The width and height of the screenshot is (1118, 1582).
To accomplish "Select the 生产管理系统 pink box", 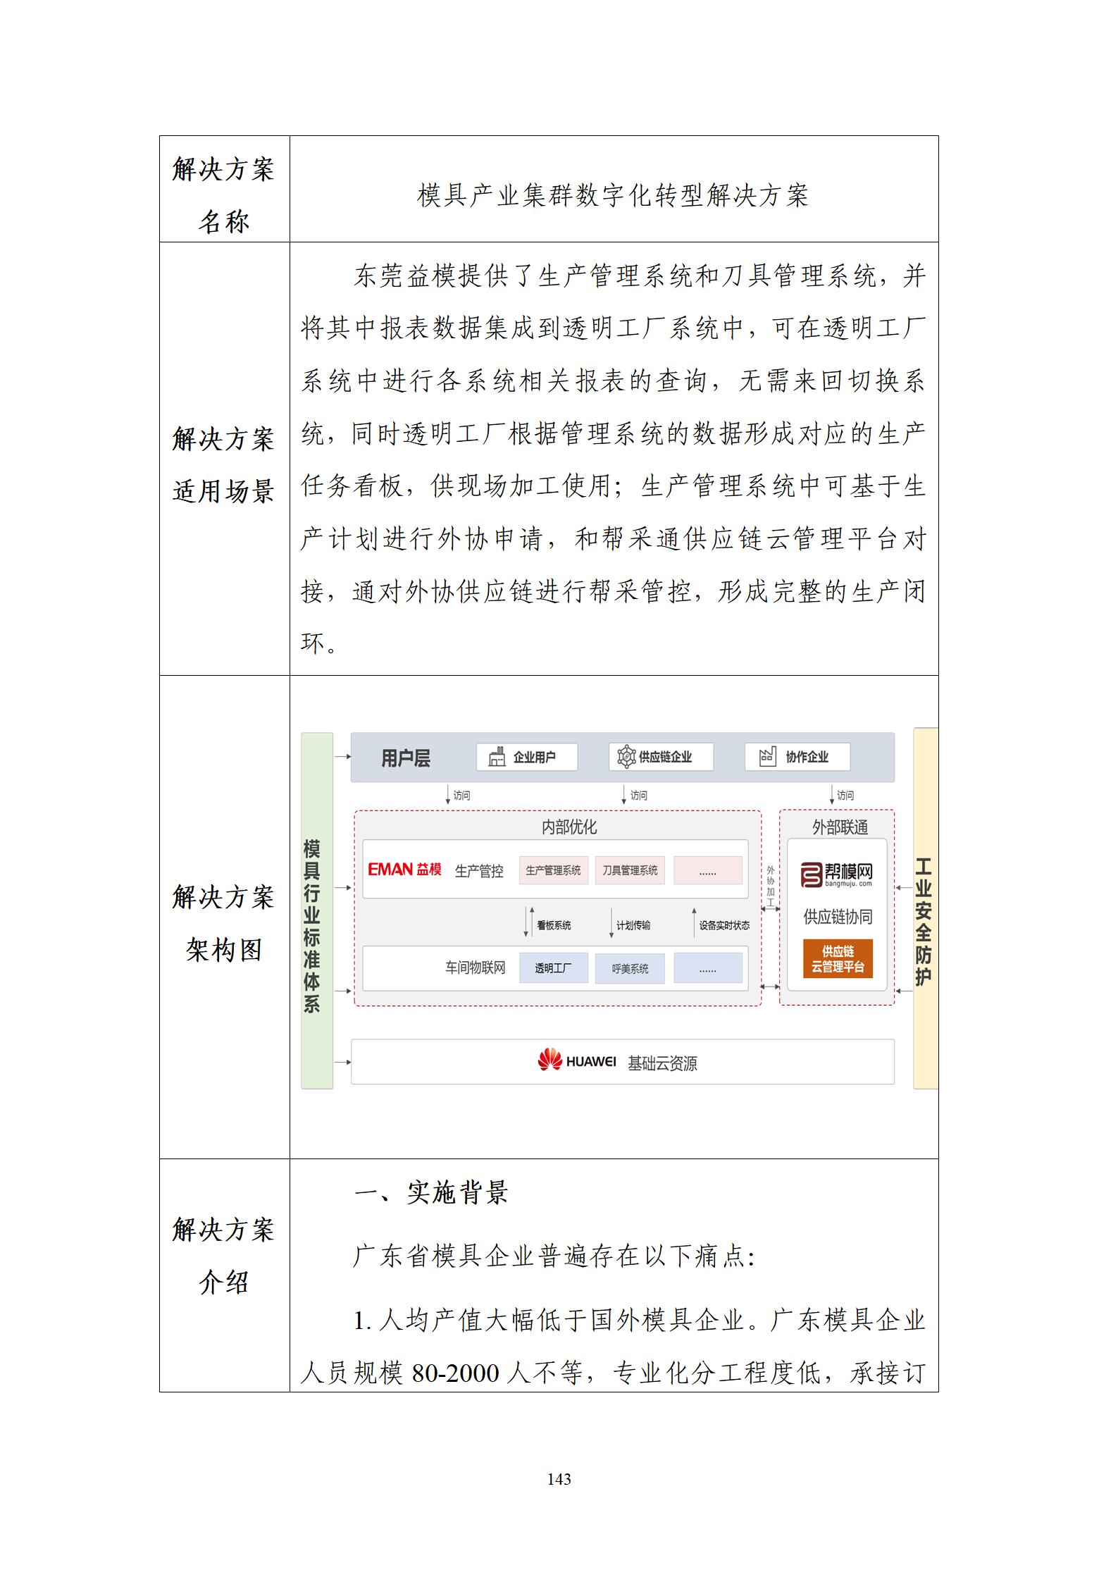I will tap(553, 870).
